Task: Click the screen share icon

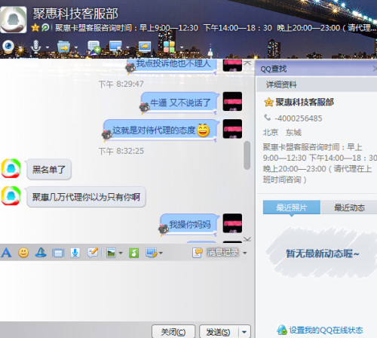Action: (145, 47)
